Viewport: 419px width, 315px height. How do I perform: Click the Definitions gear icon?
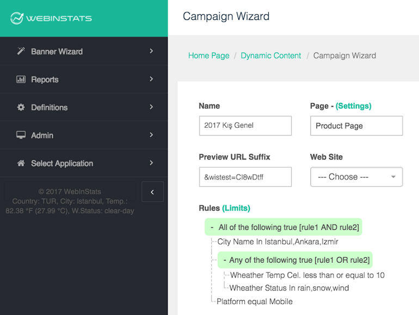[21, 107]
